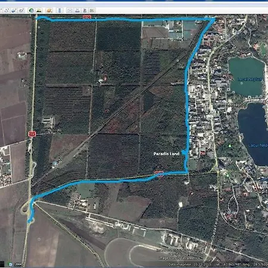Viewport: 268px width, 268px height.
Task: Click the lower Lacul Neptun lake label
Action: pos(258,145)
